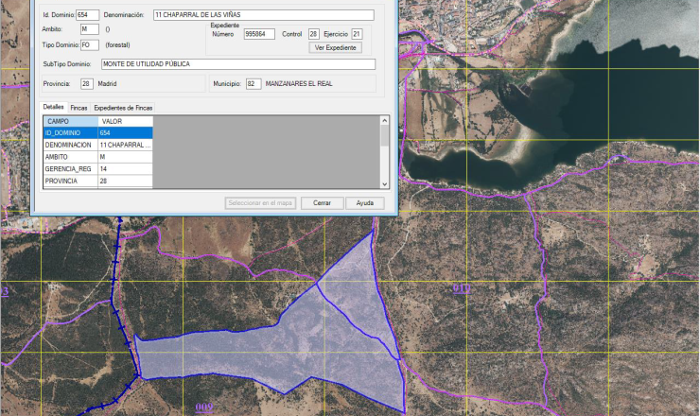Switch to the Detalles tab

[54, 107]
